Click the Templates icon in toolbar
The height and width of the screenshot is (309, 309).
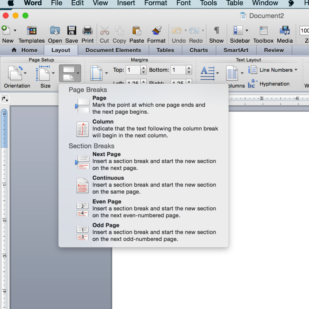click(31, 31)
